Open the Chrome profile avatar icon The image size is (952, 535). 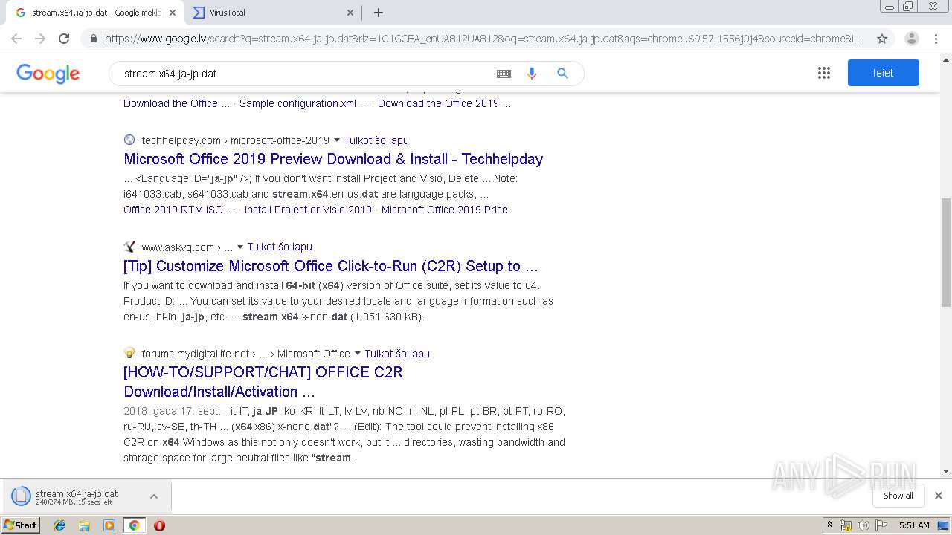912,39
